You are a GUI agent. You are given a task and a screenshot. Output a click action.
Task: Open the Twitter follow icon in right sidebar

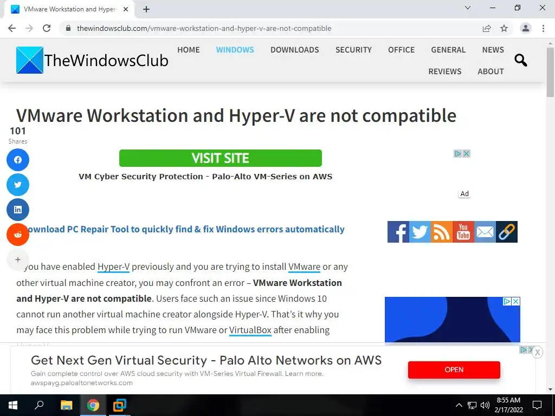tap(420, 232)
